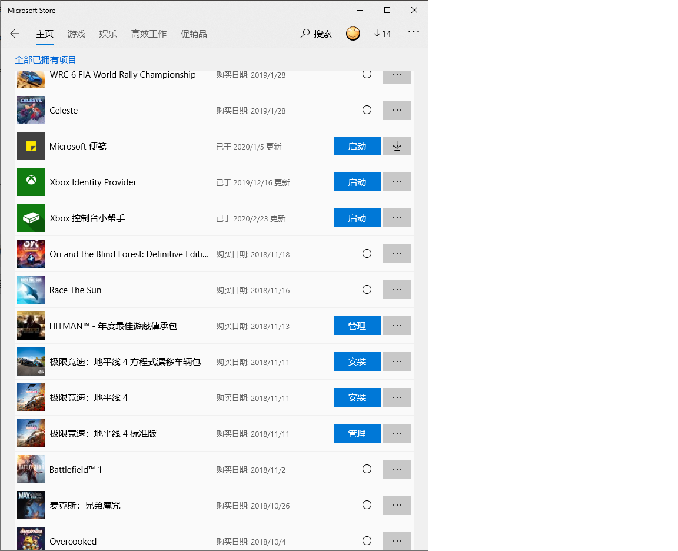The height and width of the screenshot is (551, 678).
Task: Open more options for Celeste
Action: [x=397, y=110]
